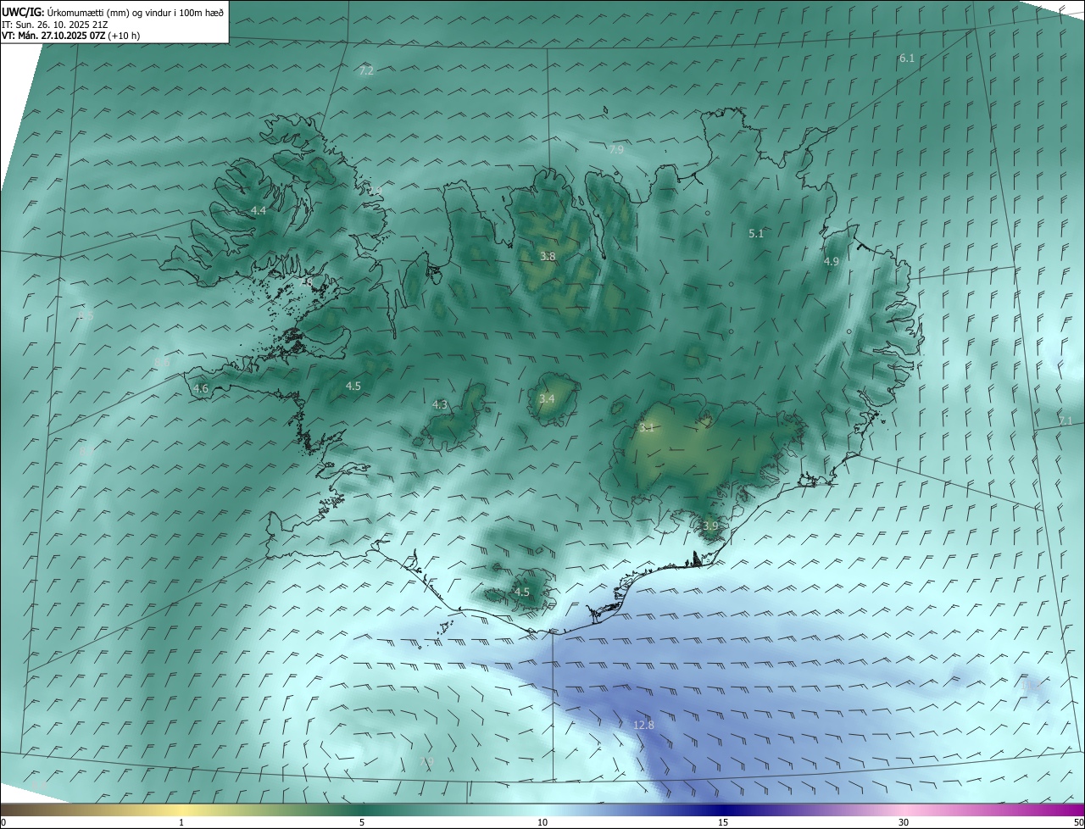Click the 0 tick on the color scale
The height and width of the screenshot is (829, 1085).
pyautogui.click(x=3, y=823)
